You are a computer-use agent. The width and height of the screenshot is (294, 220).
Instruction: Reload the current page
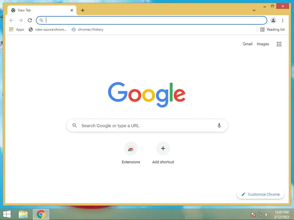[x=30, y=20]
